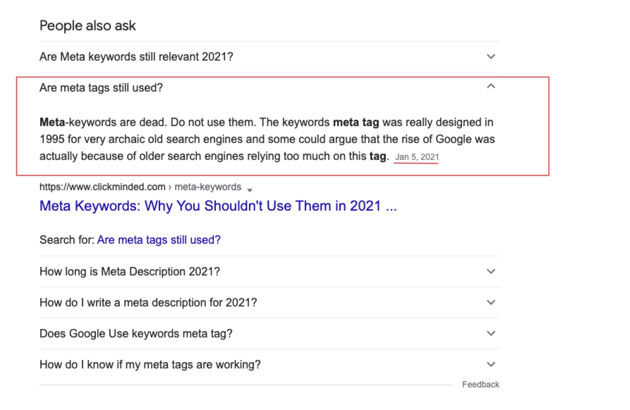Image resolution: width=630 pixels, height=410 pixels.
Task: Select question title "Are meta tags still used?"
Action: (101, 87)
